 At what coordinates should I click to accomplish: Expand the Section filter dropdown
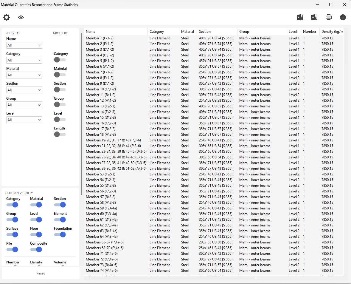click(24, 90)
